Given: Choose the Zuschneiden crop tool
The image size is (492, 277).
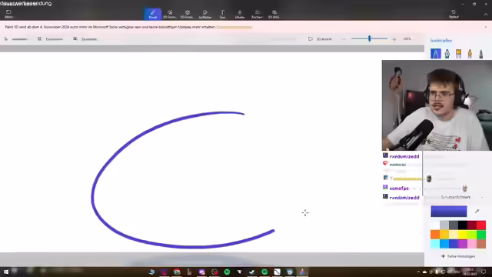Looking at the screenshot, I should [50, 39].
